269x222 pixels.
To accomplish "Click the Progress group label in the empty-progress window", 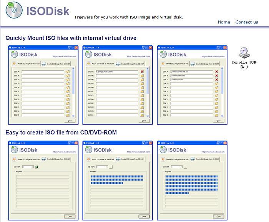I will (x=19, y=172).
